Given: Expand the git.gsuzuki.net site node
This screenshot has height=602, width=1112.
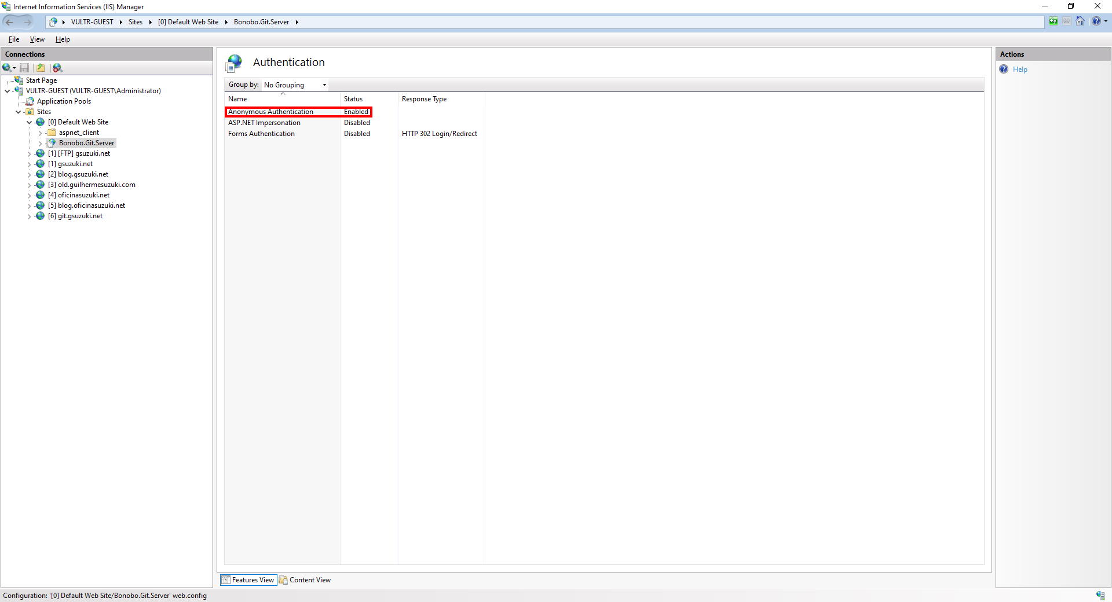Looking at the screenshot, I should coord(29,216).
